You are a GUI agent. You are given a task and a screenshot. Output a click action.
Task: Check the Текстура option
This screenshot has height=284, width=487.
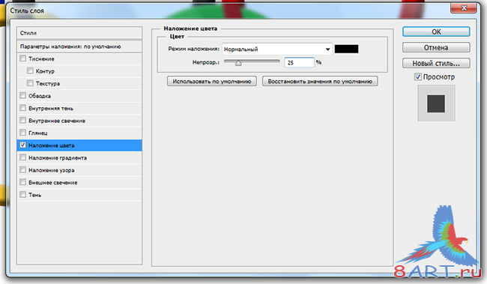[30, 83]
